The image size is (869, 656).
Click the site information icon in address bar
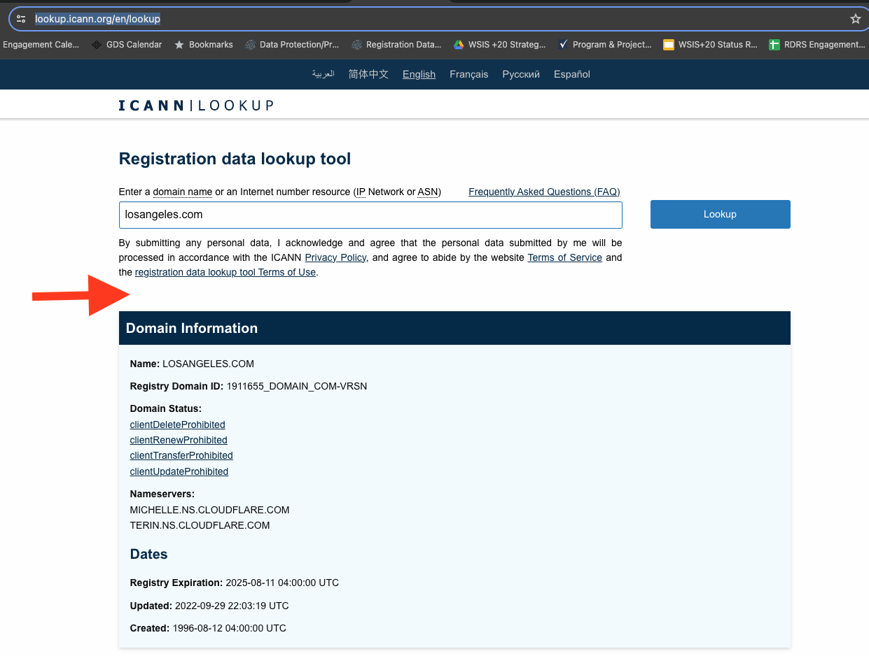21,19
